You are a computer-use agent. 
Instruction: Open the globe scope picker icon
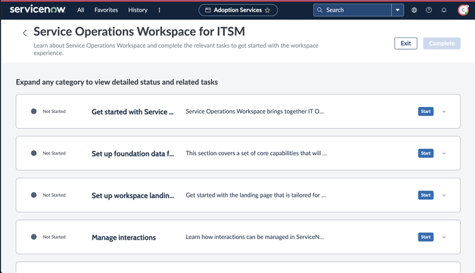pos(414,10)
